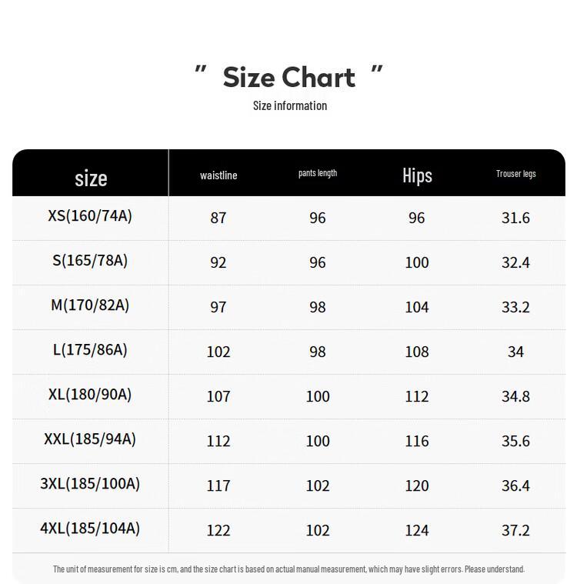Image resolution: width=577 pixels, height=584 pixels.
Task: Click the Trouser legs column header
Action: pos(515,174)
